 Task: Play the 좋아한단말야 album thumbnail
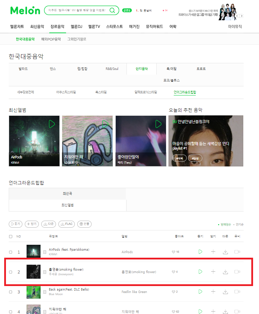point(158,124)
